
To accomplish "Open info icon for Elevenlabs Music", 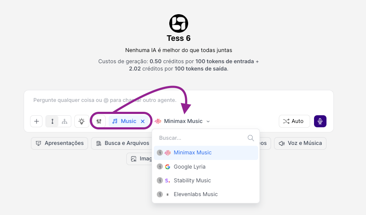I will [x=160, y=194].
